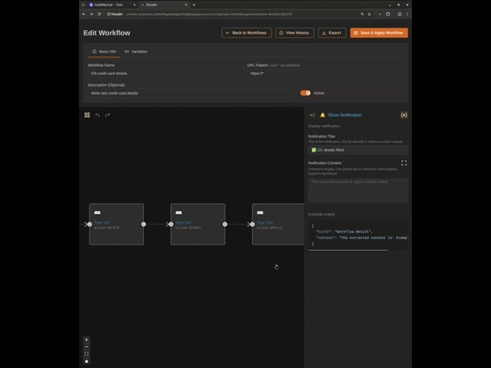491x368 pixels.
Task: Click the 'Display notification' description text
Action: 324,126
